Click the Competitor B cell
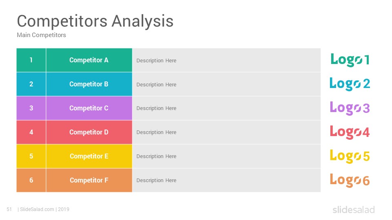This screenshot has height=220, width=392. pos(89,84)
